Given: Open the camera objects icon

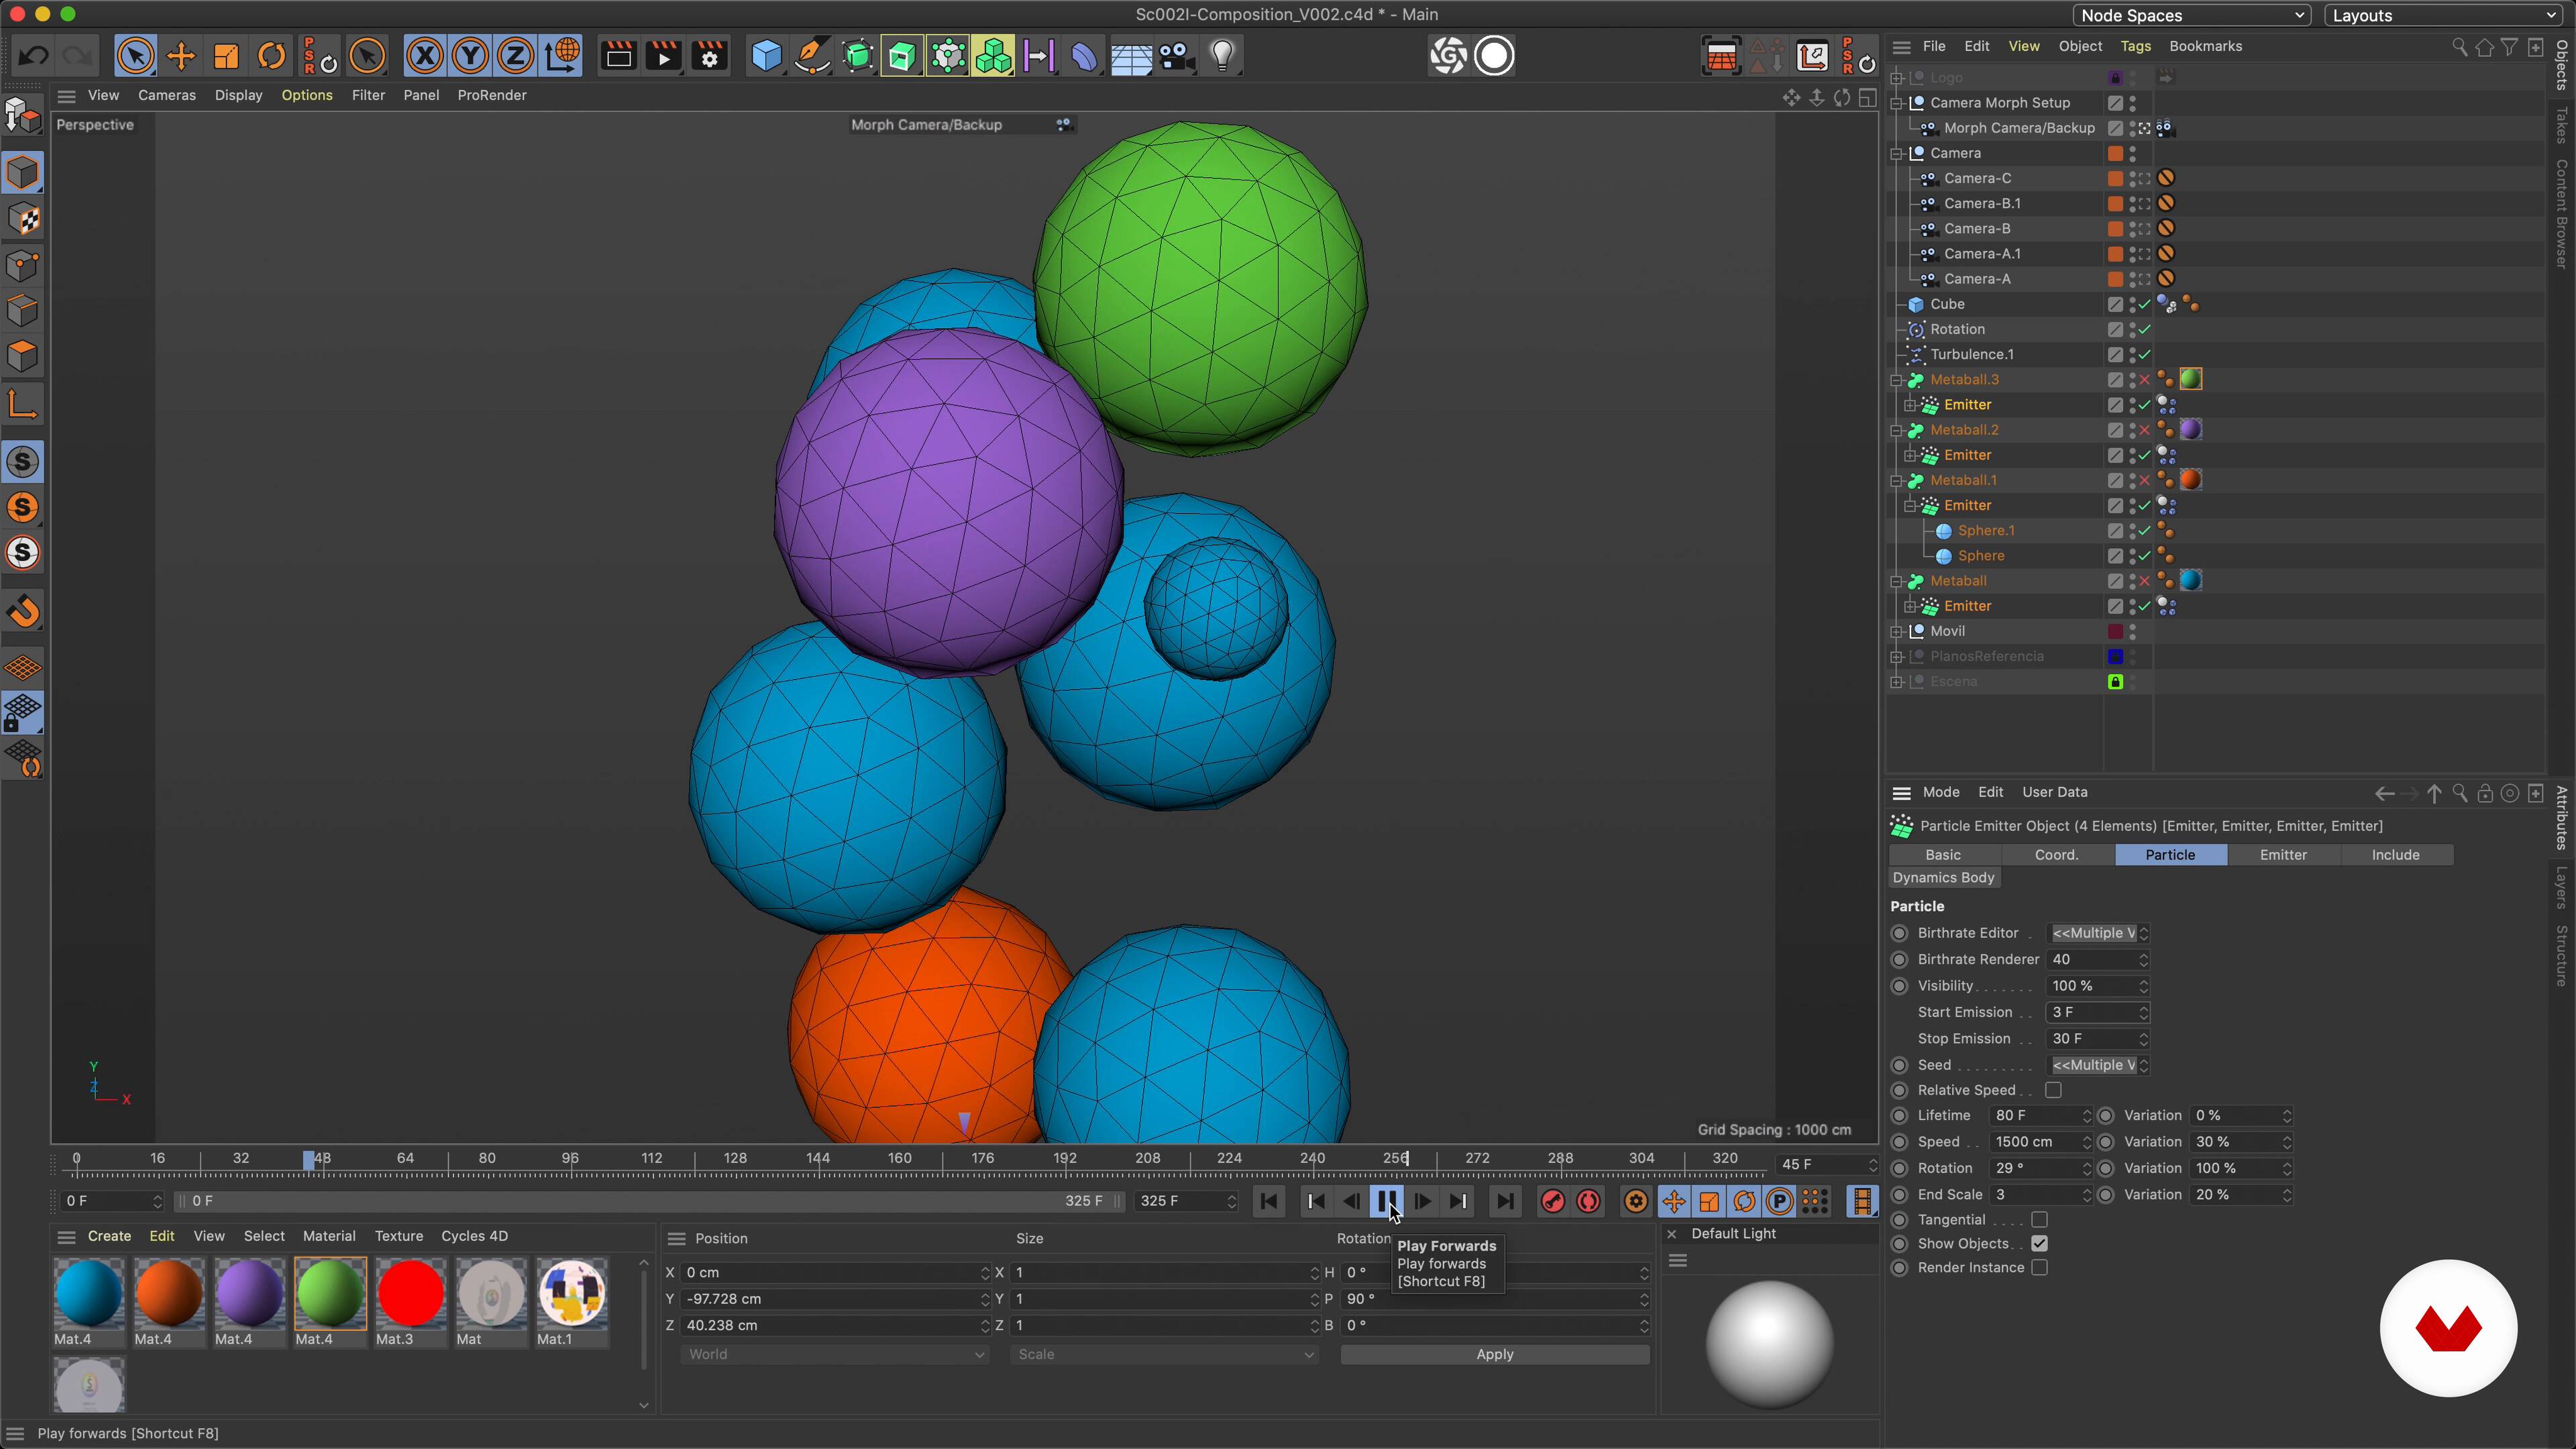Looking at the screenshot, I should pos(1177,56).
